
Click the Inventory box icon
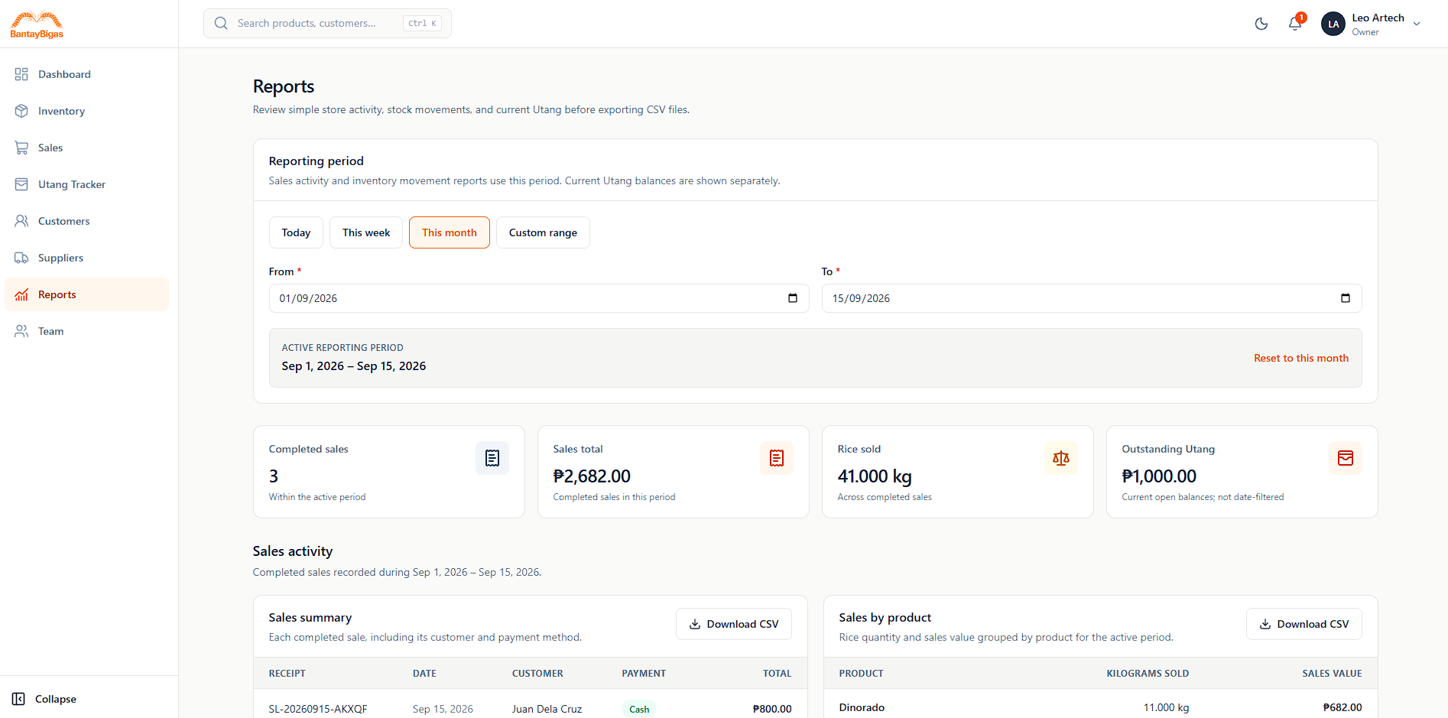click(x=21, y=111)
